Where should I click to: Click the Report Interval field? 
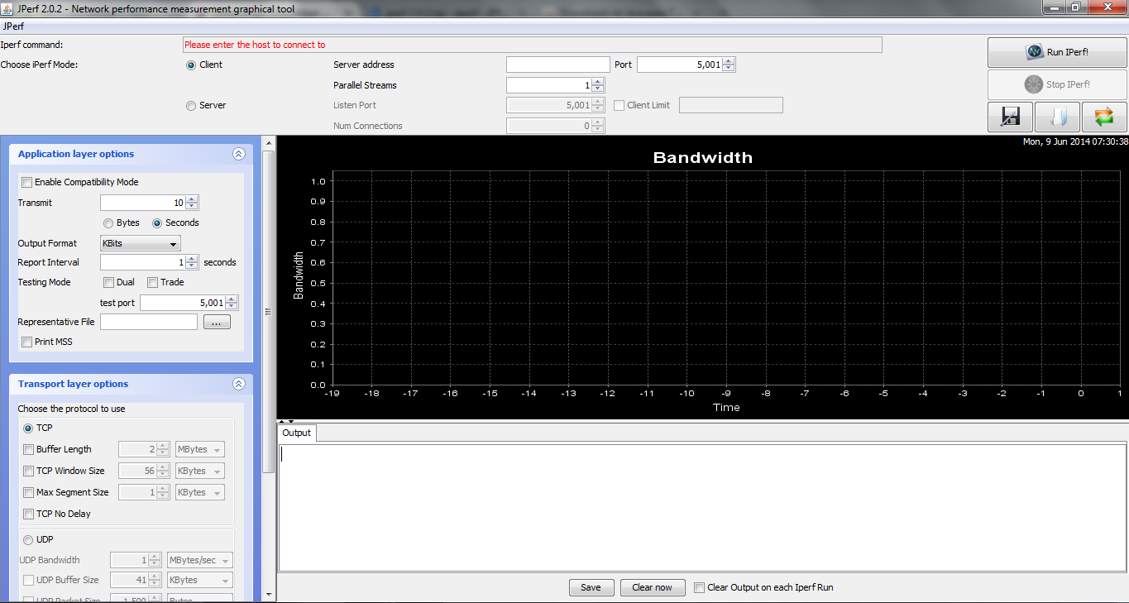(x=143, y=262)
